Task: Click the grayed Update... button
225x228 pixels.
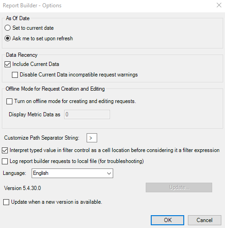Action: click(179, 187)
